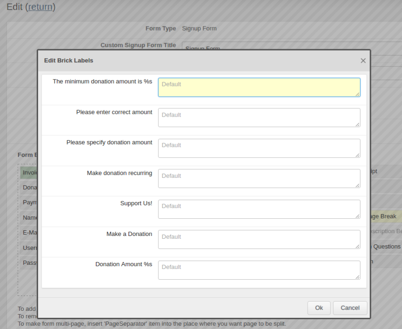
Task: Click resize grip on 'Make a Donation' textarea
Action: [x=357, y=246]
